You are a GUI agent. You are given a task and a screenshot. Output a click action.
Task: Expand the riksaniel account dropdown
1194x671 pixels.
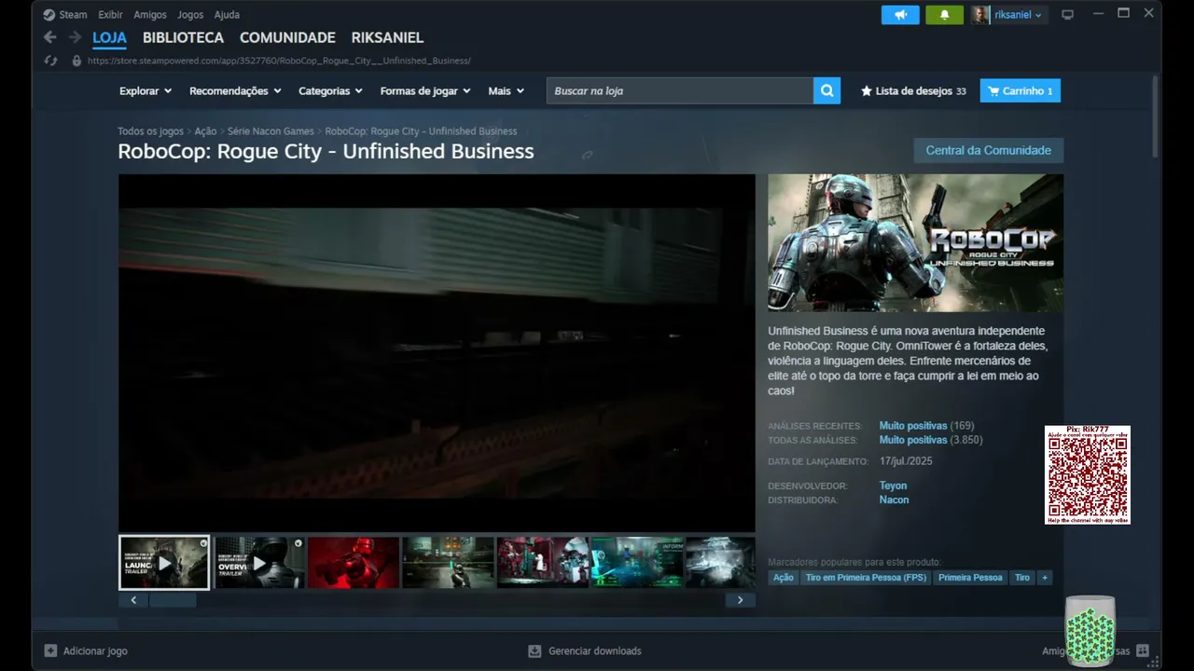pyautogui.click(x=1018, y=15)
